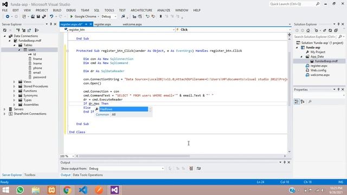Click the Property Pages wrench icon
The image size is (347, 195).
point(310,101)
